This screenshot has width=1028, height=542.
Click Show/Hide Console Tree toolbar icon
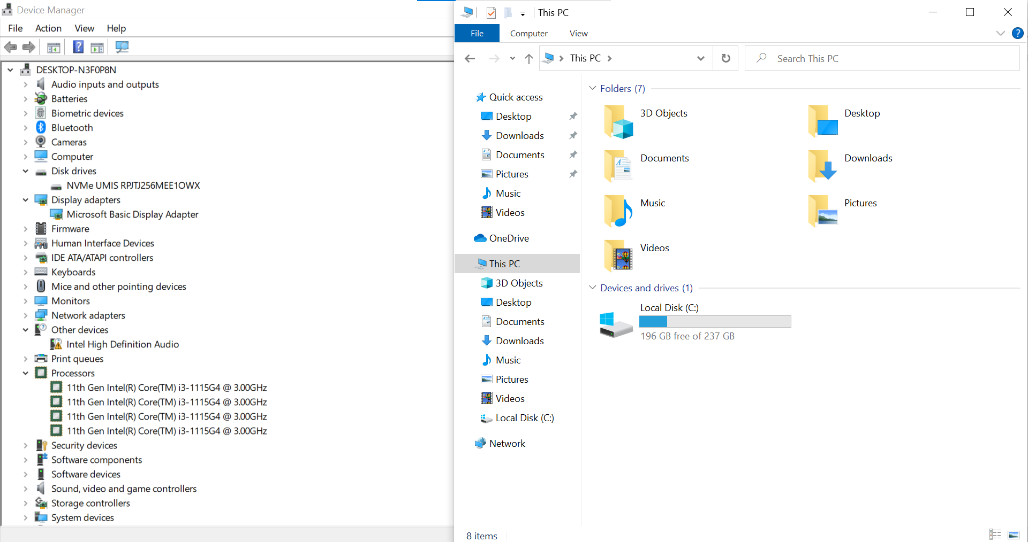[54, 47]
